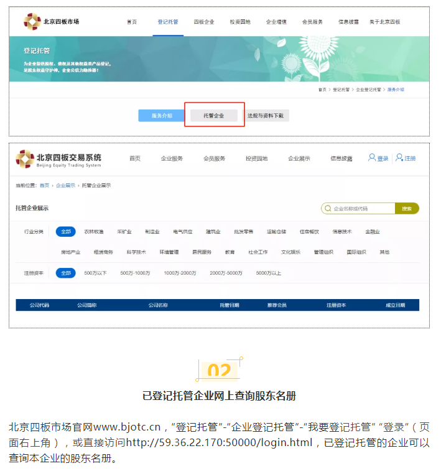
Task: Filter industry by 房地产业
Action: [70, 252]
